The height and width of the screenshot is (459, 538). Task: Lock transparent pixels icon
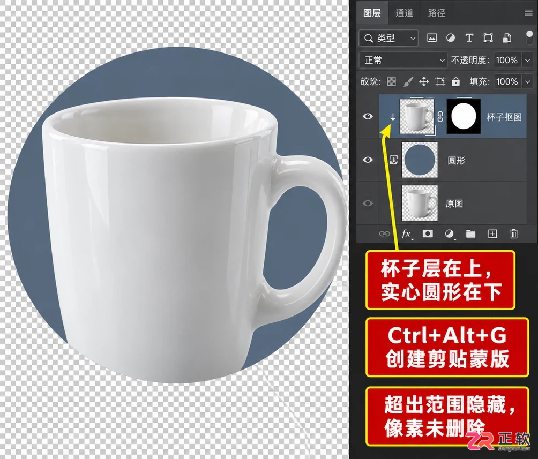(391, 81)
